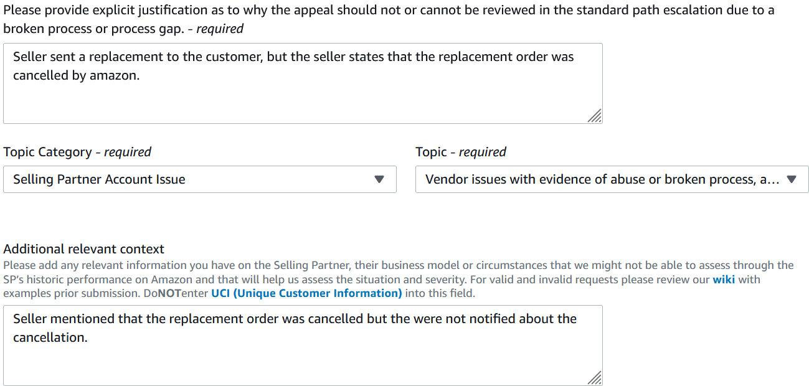Select the 'Selling Partner Account Issue' value
The height and width of the screenshot is (386, 809).
tap(99, 179)
